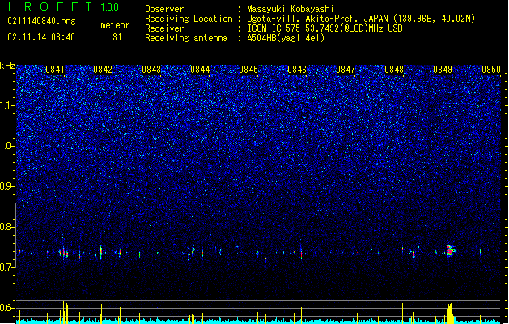Click the 0848 time marker
The height and width of the screenshot is (324, 509).
click(x=394, y=69)
